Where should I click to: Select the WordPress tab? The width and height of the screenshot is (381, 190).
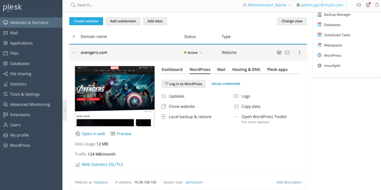[x=200, y=70]
